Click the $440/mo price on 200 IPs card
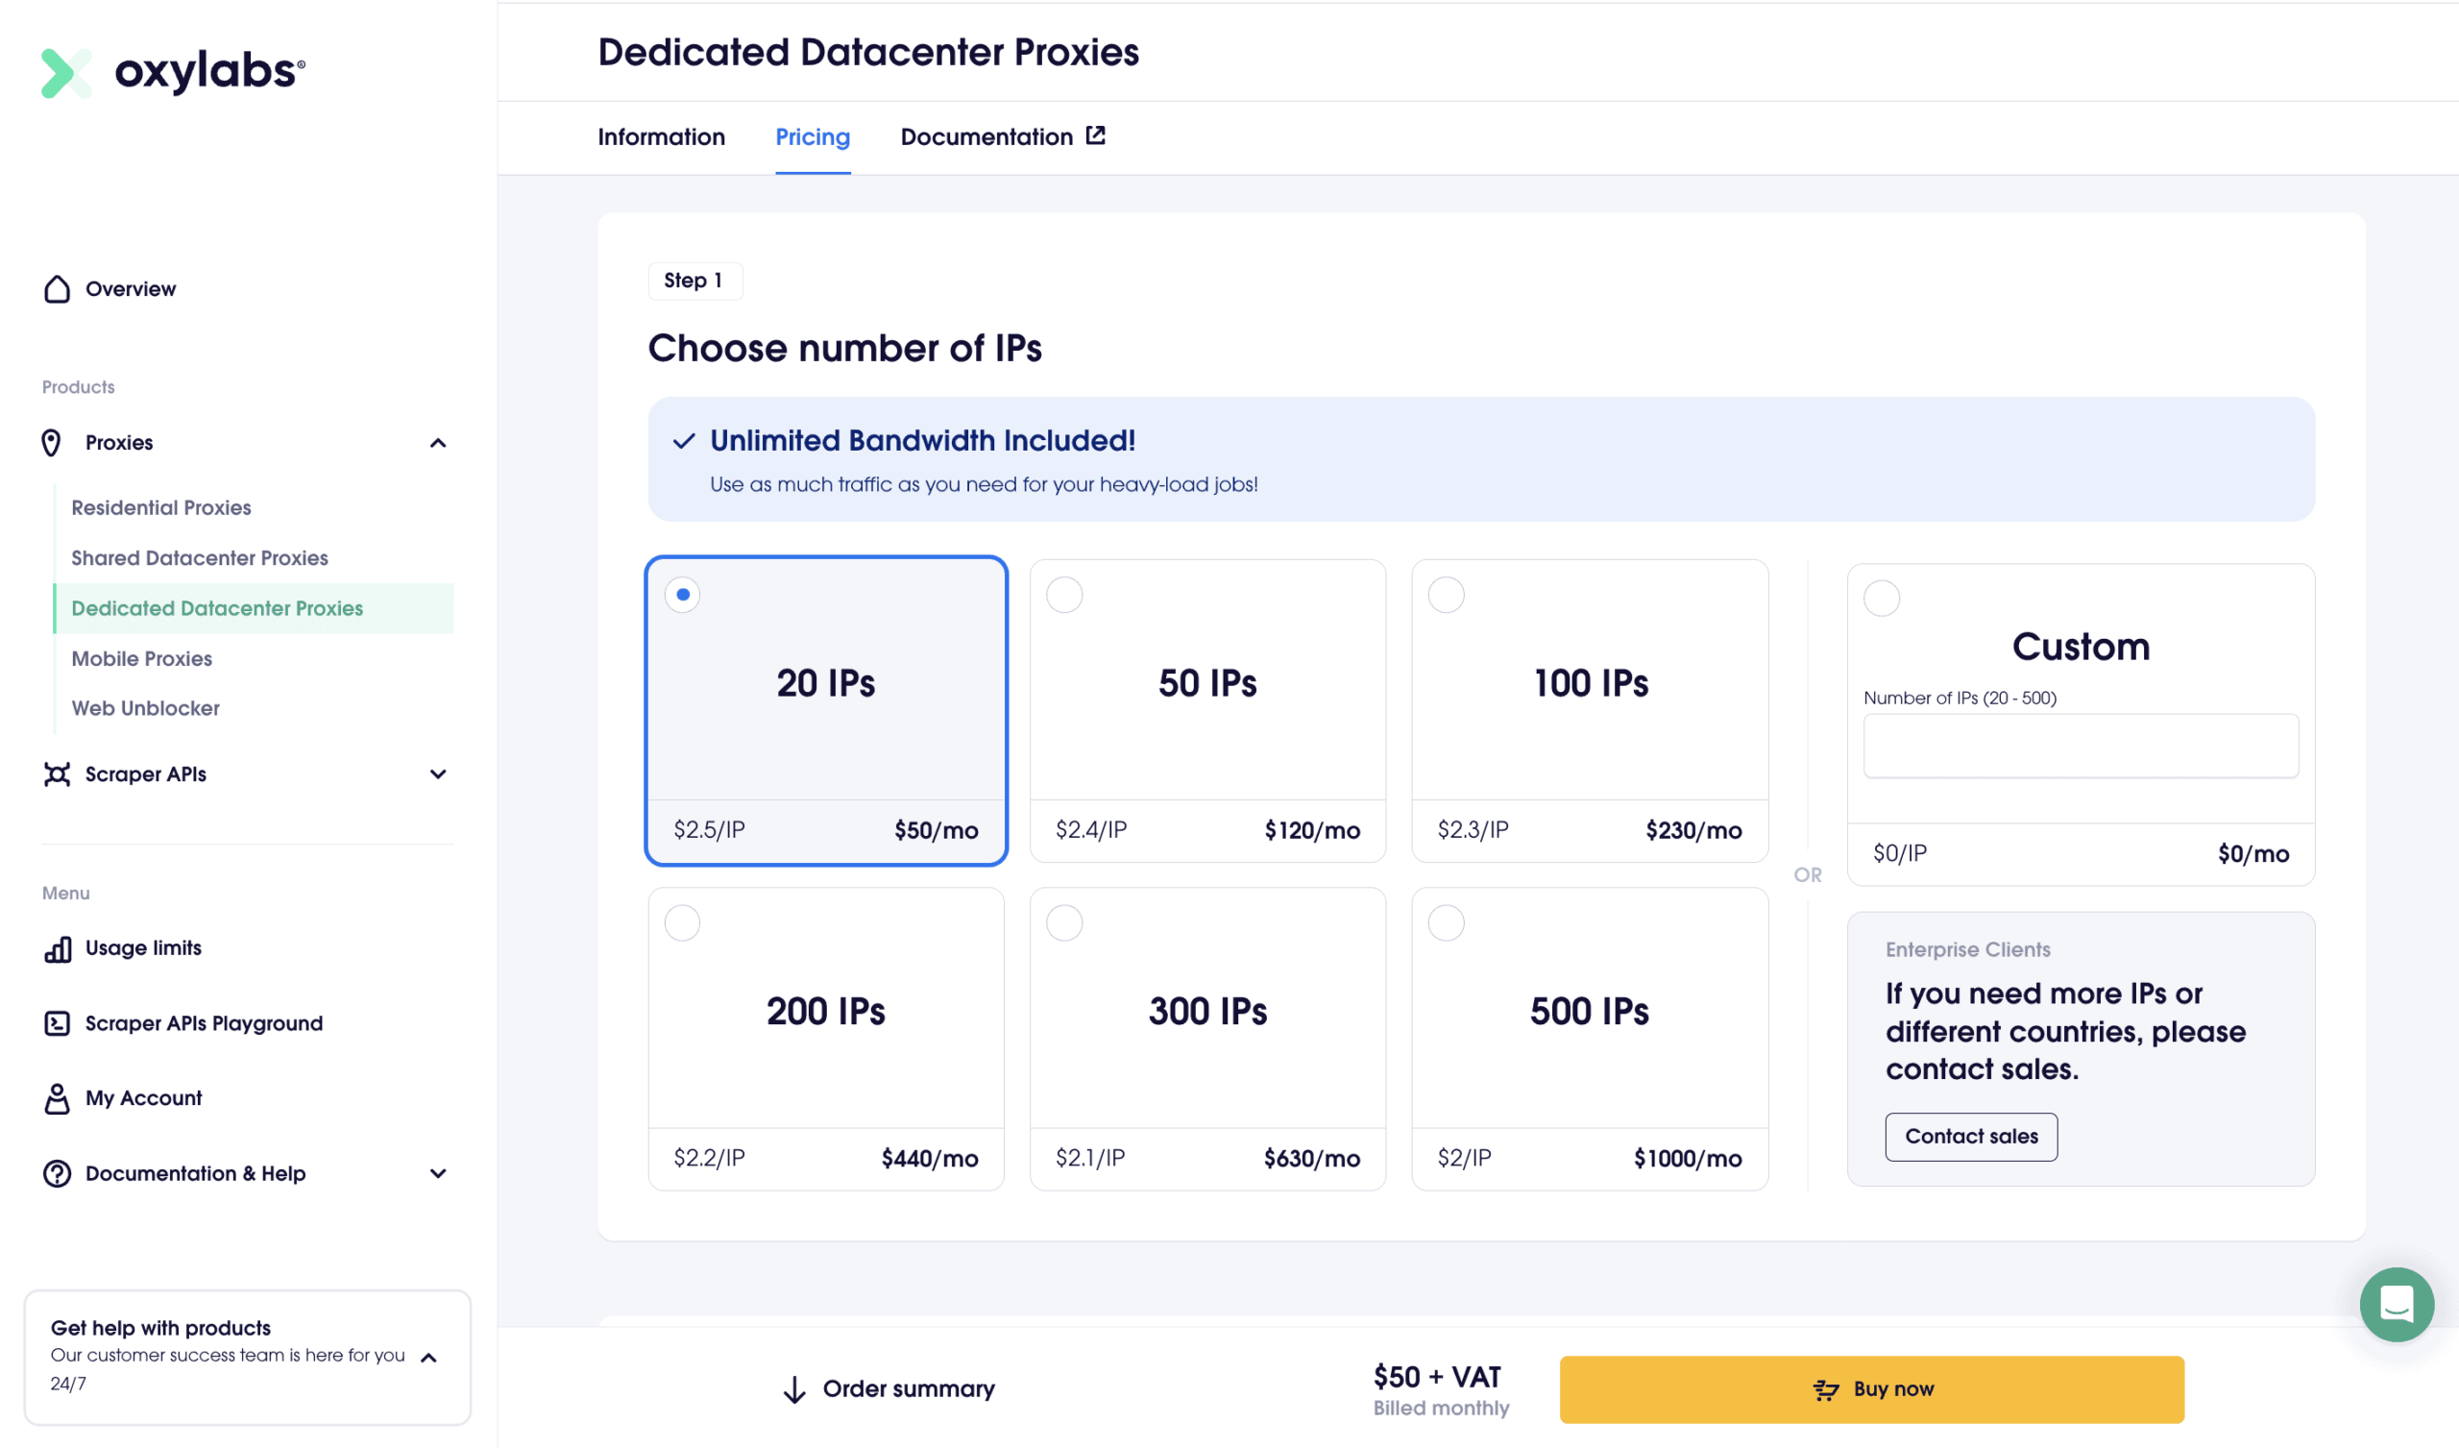Screen dimensions: 2459x1448 coord(929,1159)
